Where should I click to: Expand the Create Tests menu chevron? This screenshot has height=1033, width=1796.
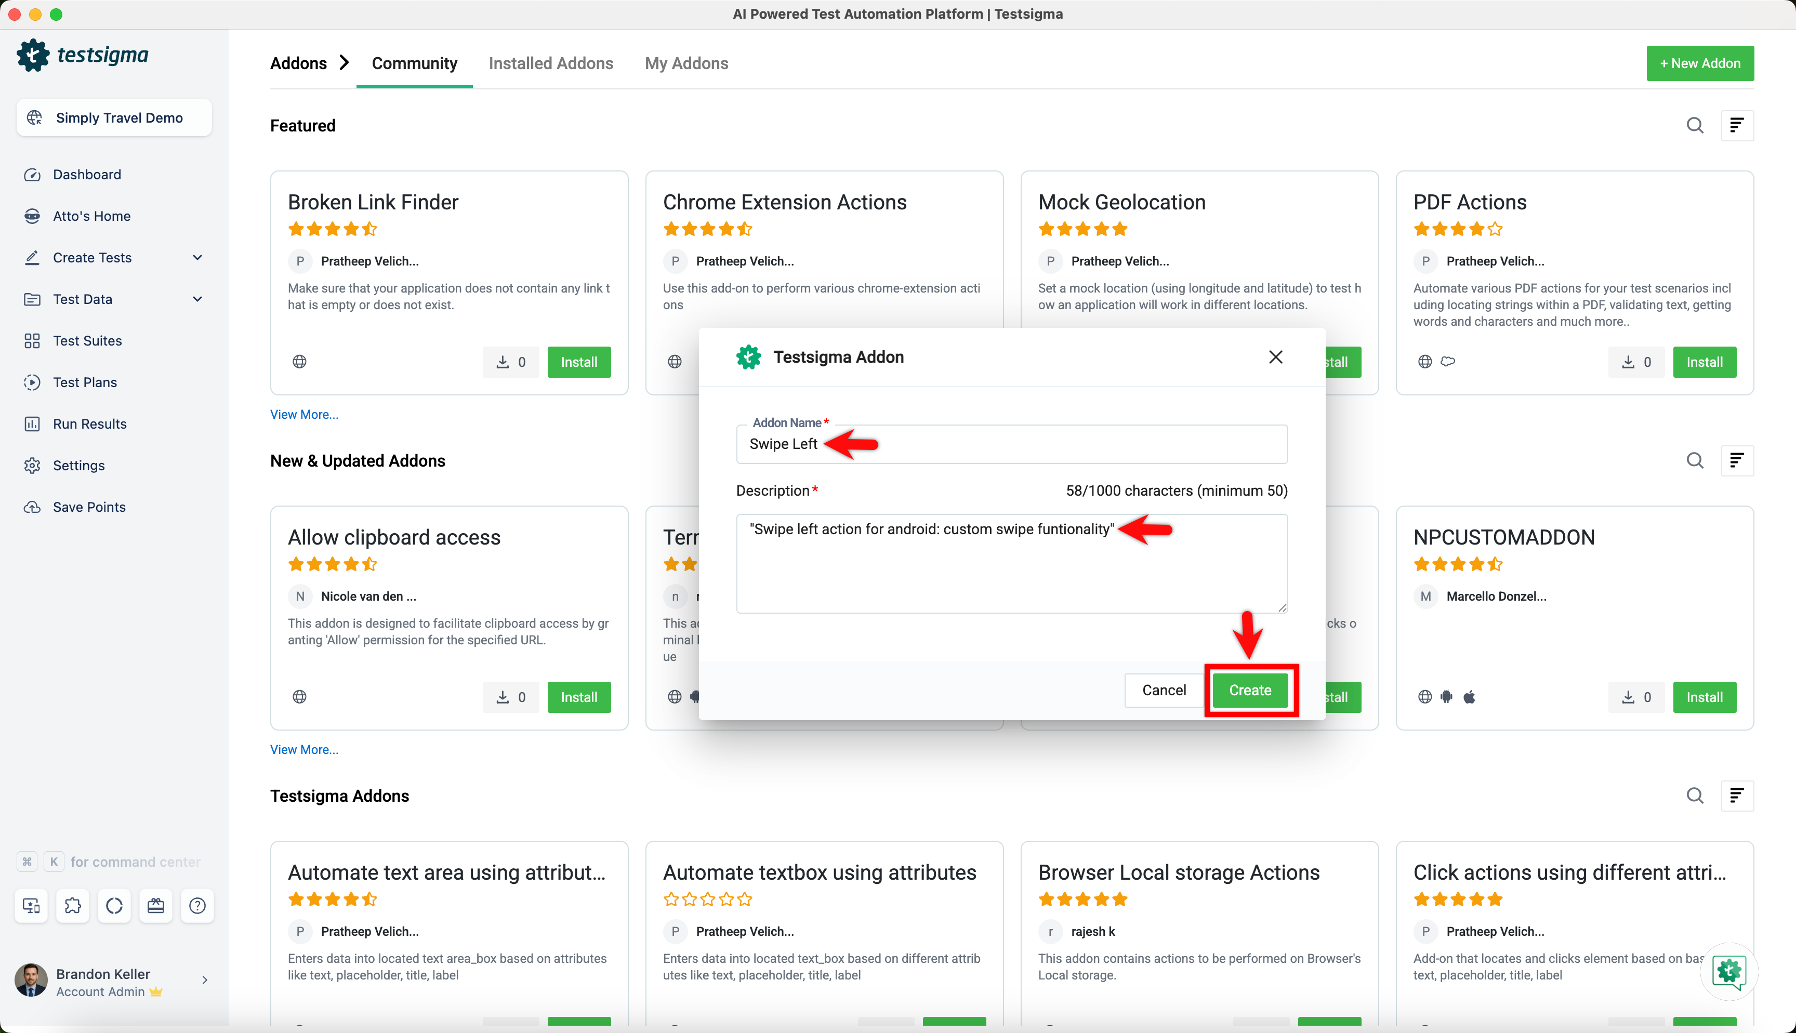pyautogui.click(x=197, y=258)
